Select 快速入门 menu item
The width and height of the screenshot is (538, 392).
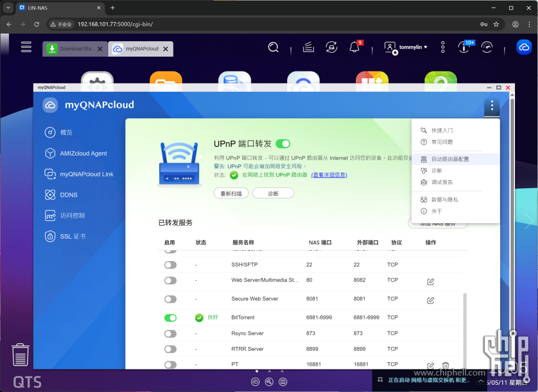(x=456, y=130)
